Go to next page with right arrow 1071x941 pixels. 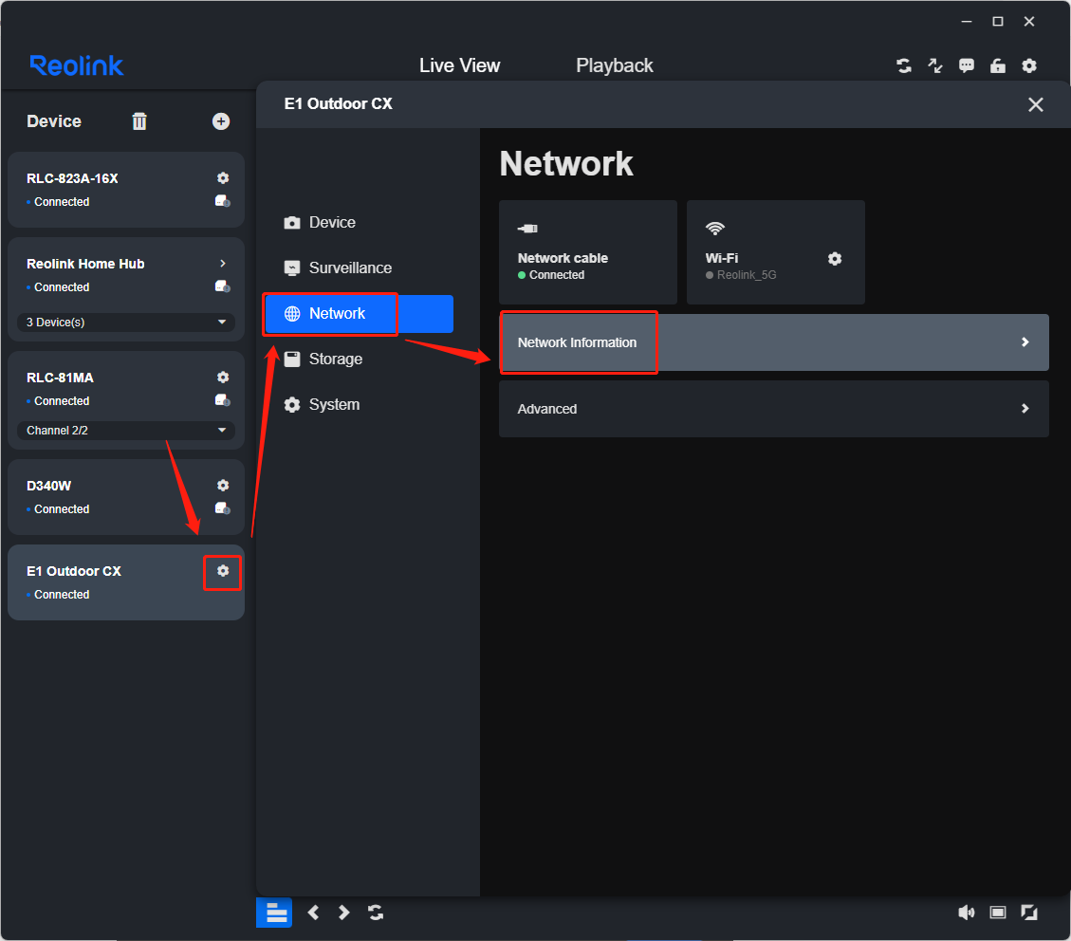[343, 913]
